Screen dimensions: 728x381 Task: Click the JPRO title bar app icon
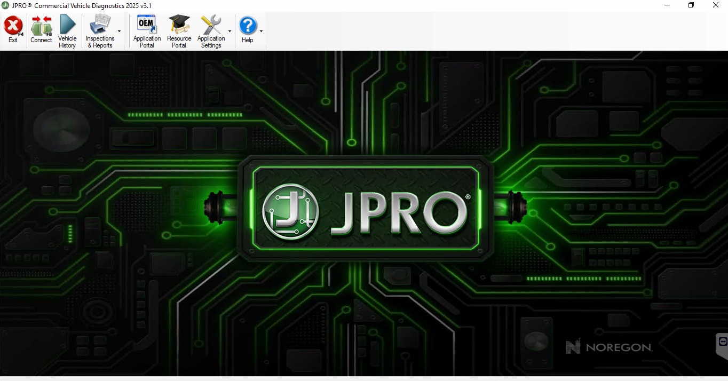tap(5, 5)
